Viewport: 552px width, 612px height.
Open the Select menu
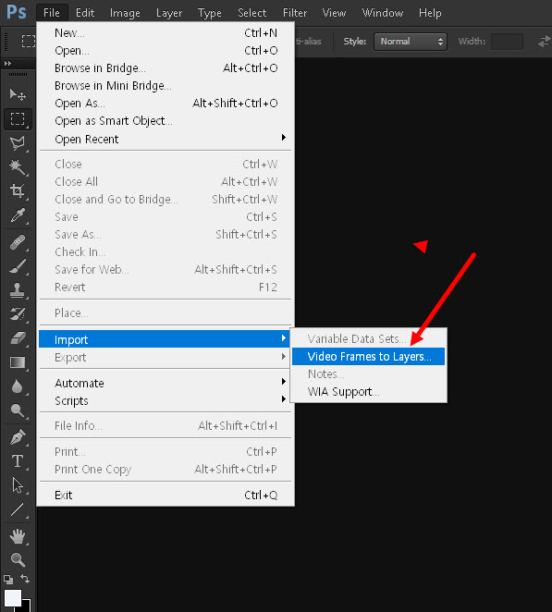tap(251, 13)
